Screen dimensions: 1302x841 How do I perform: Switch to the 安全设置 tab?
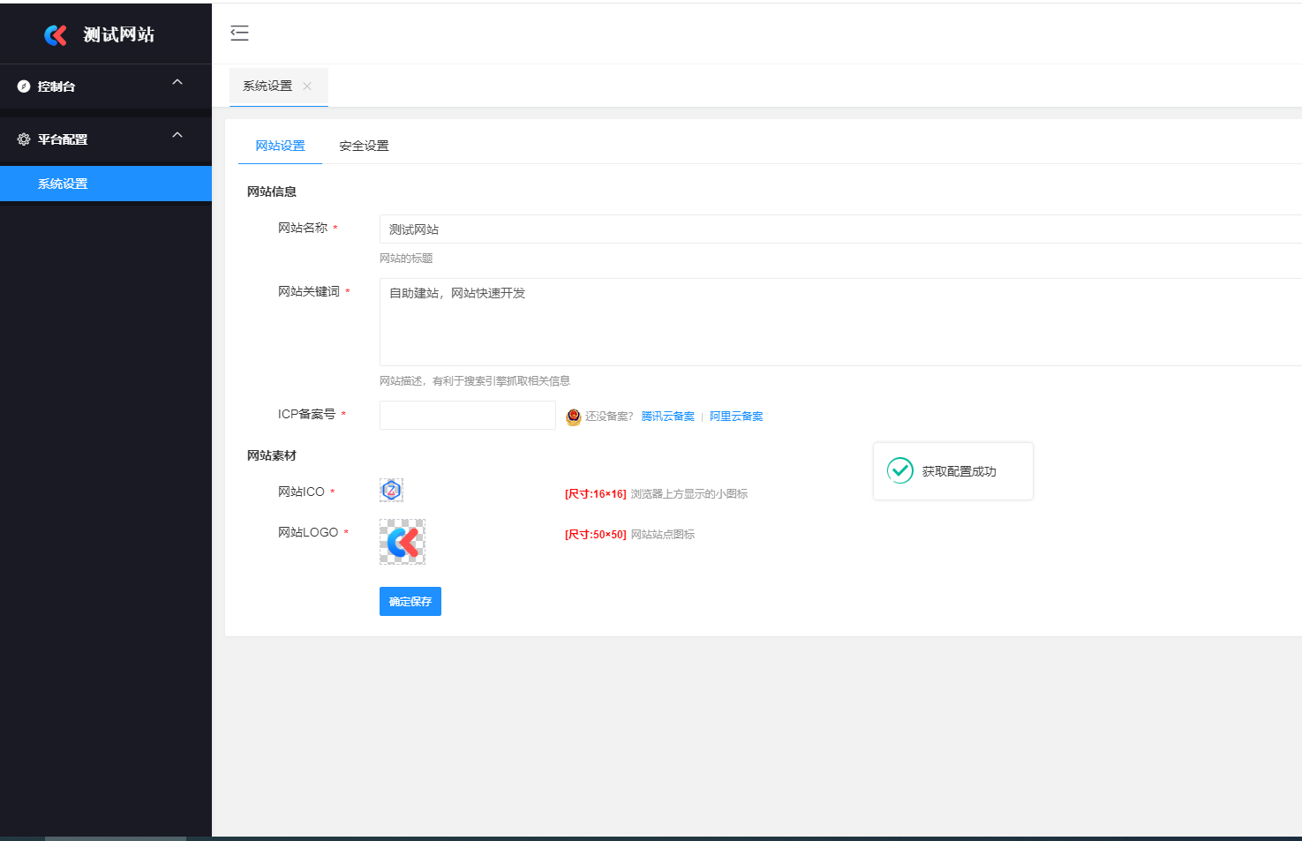point(364,146)
